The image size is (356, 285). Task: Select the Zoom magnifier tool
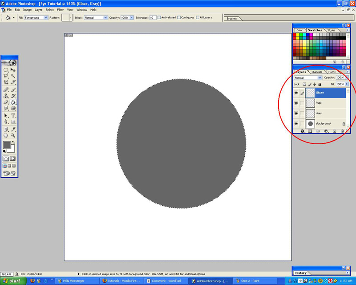pyautogui.click(x=13, y=135)
